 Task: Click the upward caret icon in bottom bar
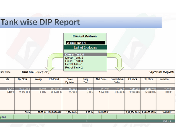(x=87, y=121)
